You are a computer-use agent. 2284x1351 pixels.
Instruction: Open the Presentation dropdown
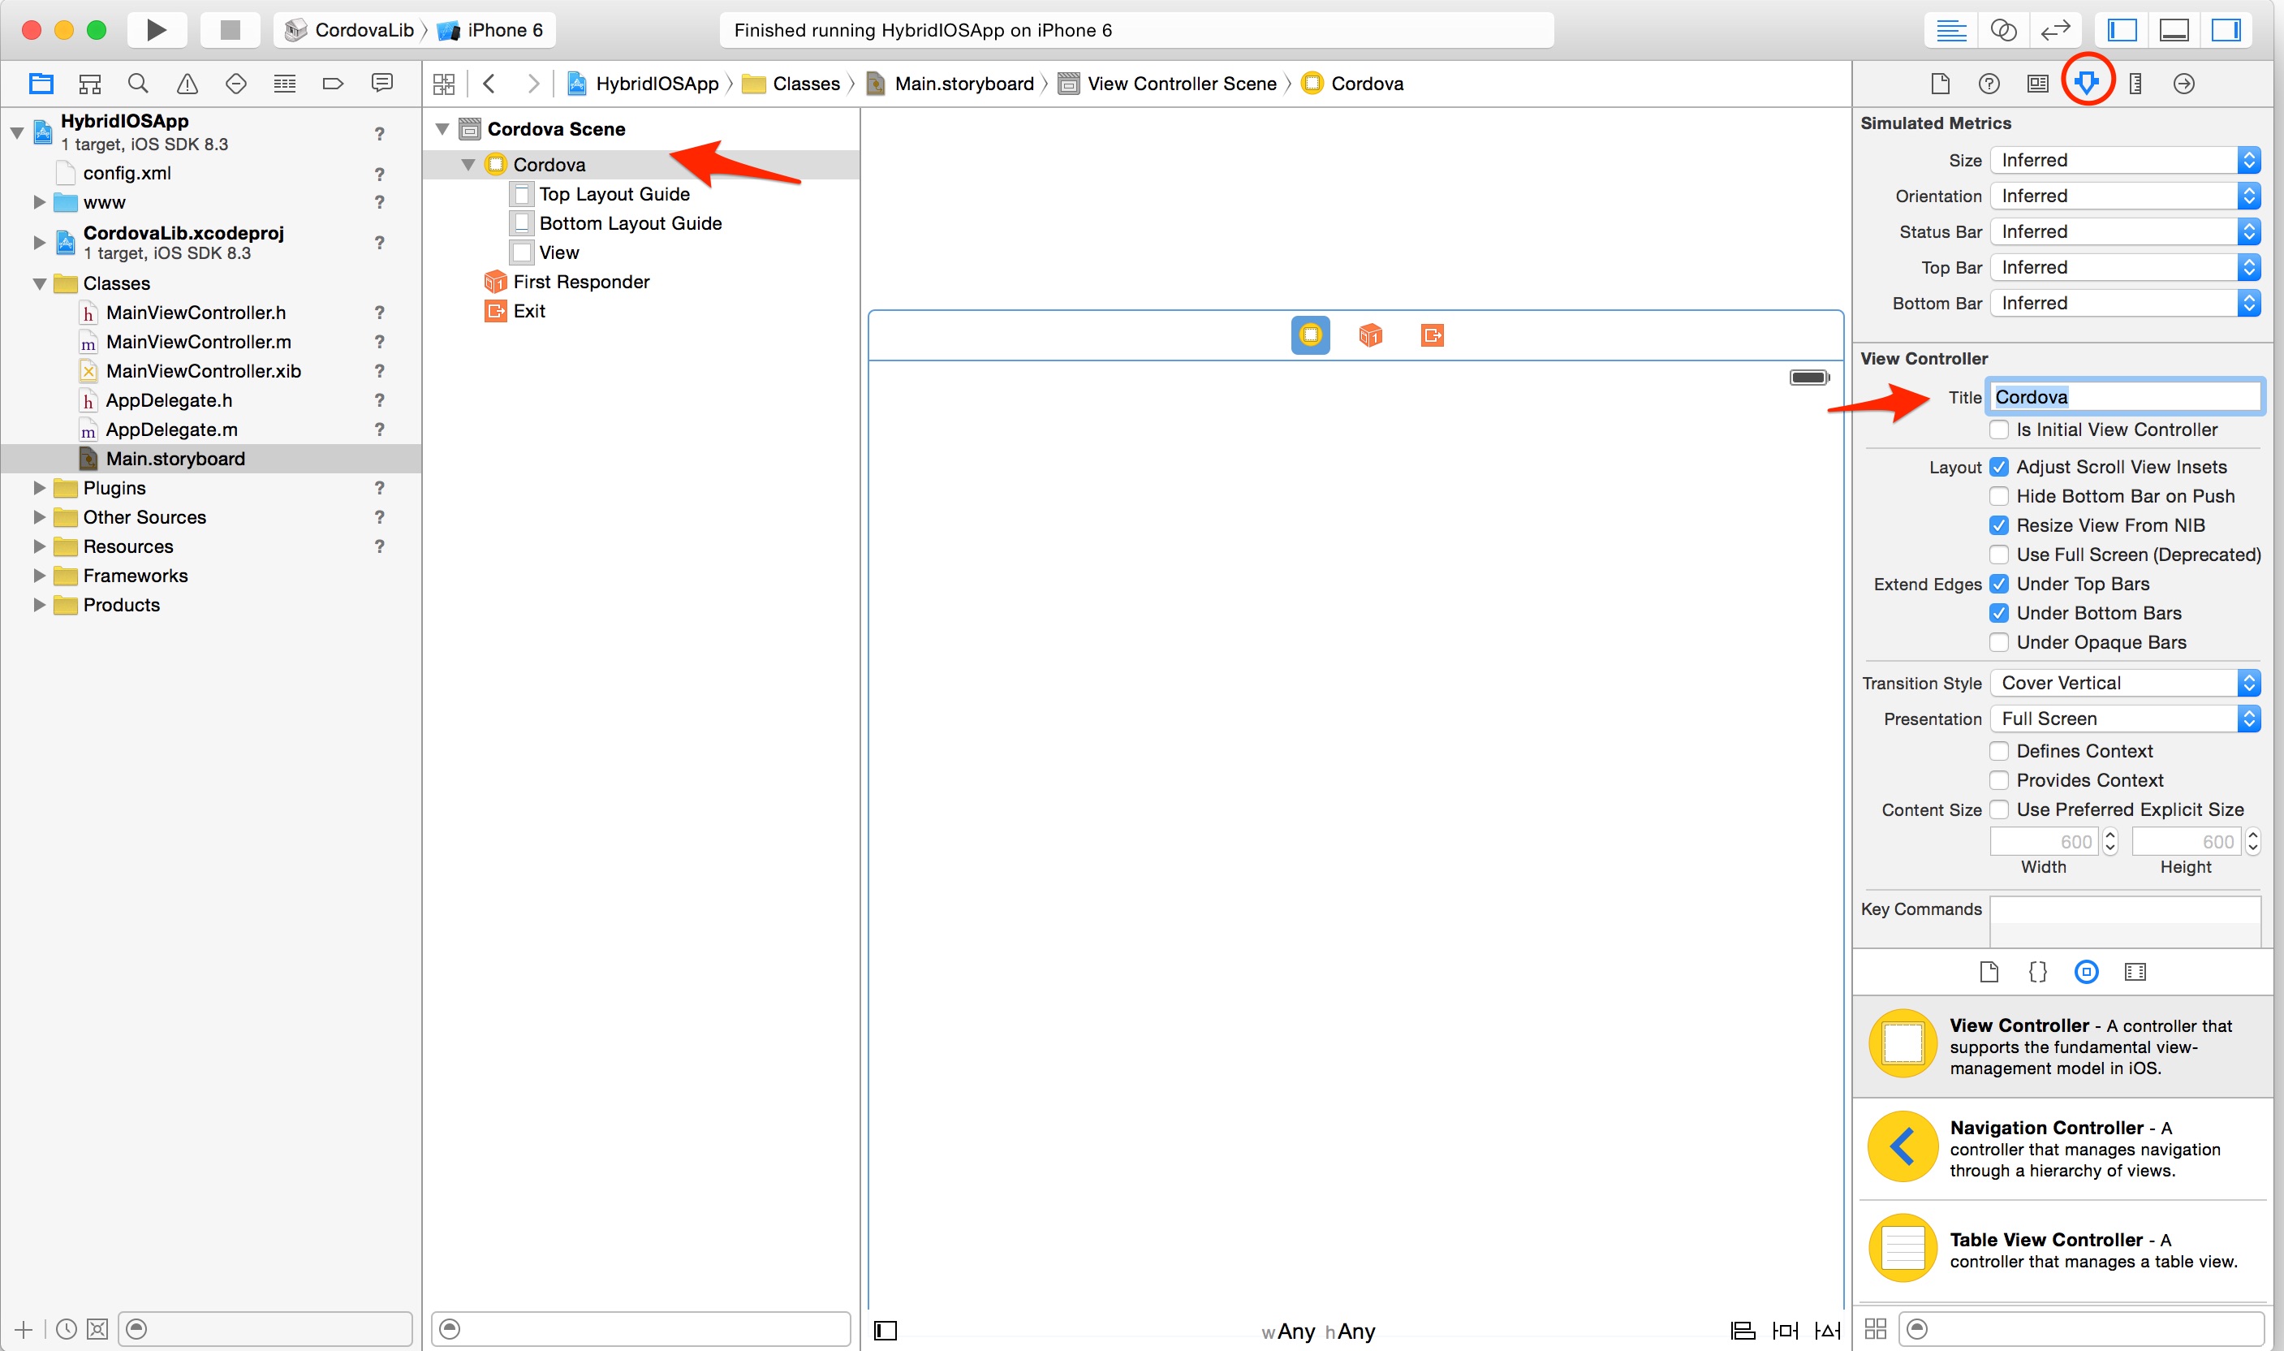click(2126, 719)
